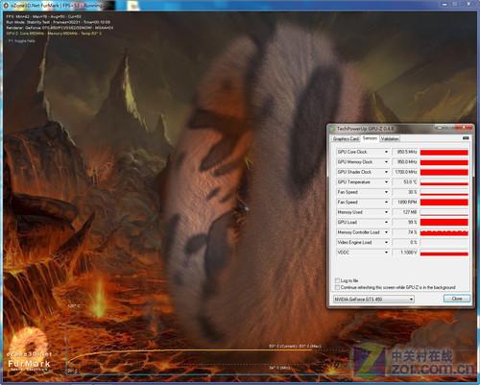Click the Fan Speed RPM graph
Viewport: 480px width, 385px height.
pos(444,203)
